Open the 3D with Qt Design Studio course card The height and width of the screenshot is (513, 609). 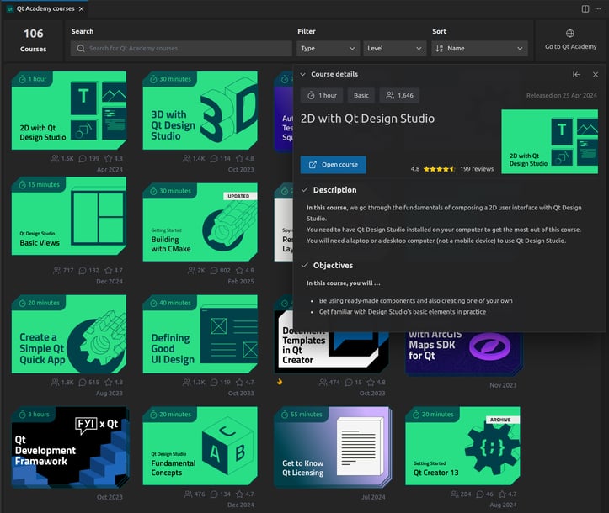click(200, 110)
